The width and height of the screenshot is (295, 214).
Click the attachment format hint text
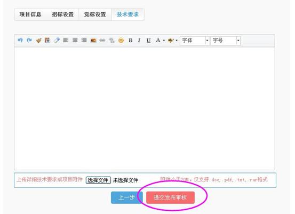(214, 179)
